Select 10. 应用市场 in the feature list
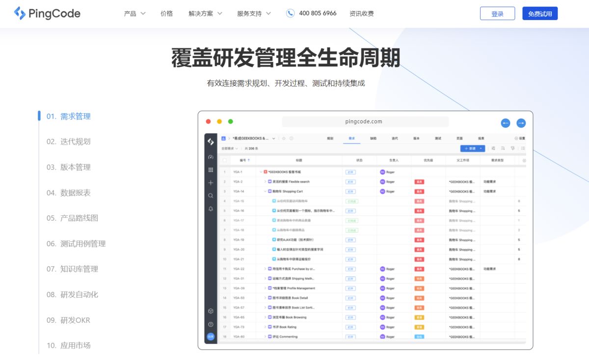 (69, 346)
